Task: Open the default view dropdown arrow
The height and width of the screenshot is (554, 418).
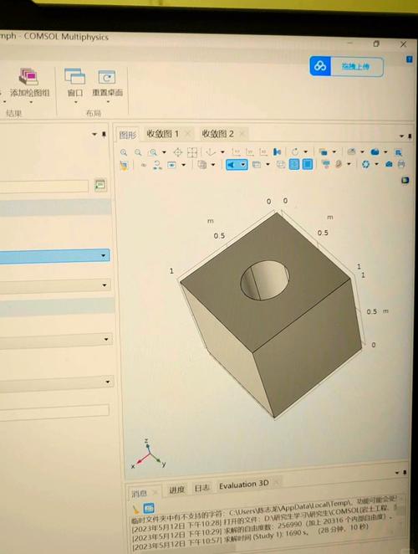Action: [x=222, y=152]
